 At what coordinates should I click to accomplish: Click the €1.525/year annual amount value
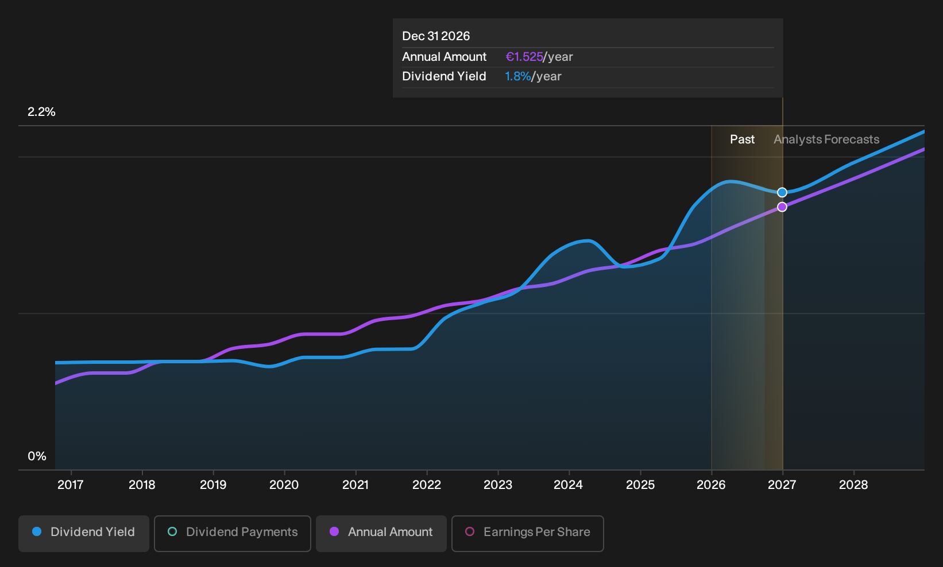[x=539, y=57]
